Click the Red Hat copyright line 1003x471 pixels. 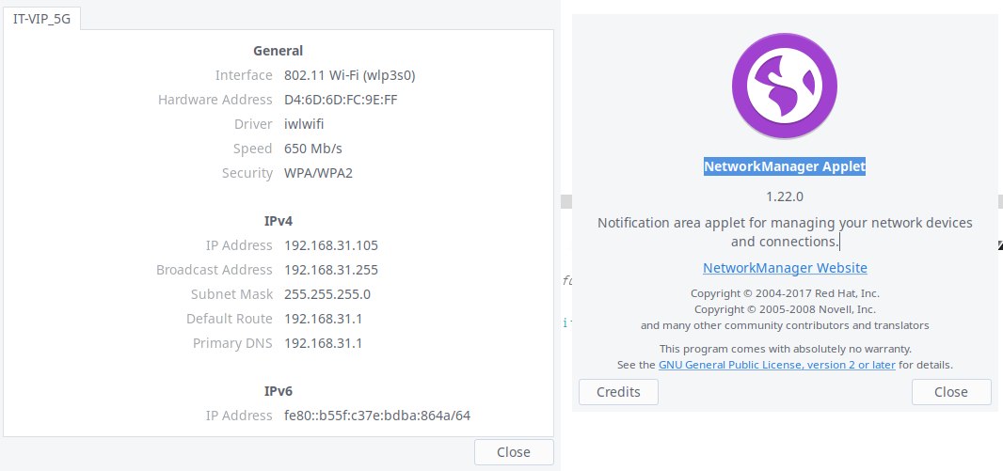pyautogui.click(x=785, y=294)
